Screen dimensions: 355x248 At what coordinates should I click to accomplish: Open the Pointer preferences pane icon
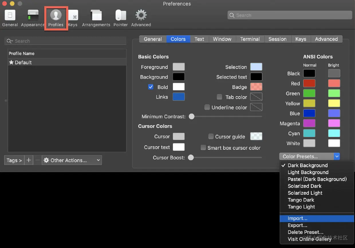point(121,15)
